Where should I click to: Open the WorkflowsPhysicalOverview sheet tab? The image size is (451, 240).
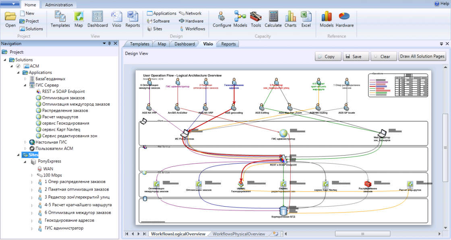pyautogui.click(x=239, y=234)
